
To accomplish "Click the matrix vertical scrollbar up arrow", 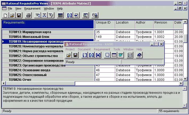I will tap(185, 22).
